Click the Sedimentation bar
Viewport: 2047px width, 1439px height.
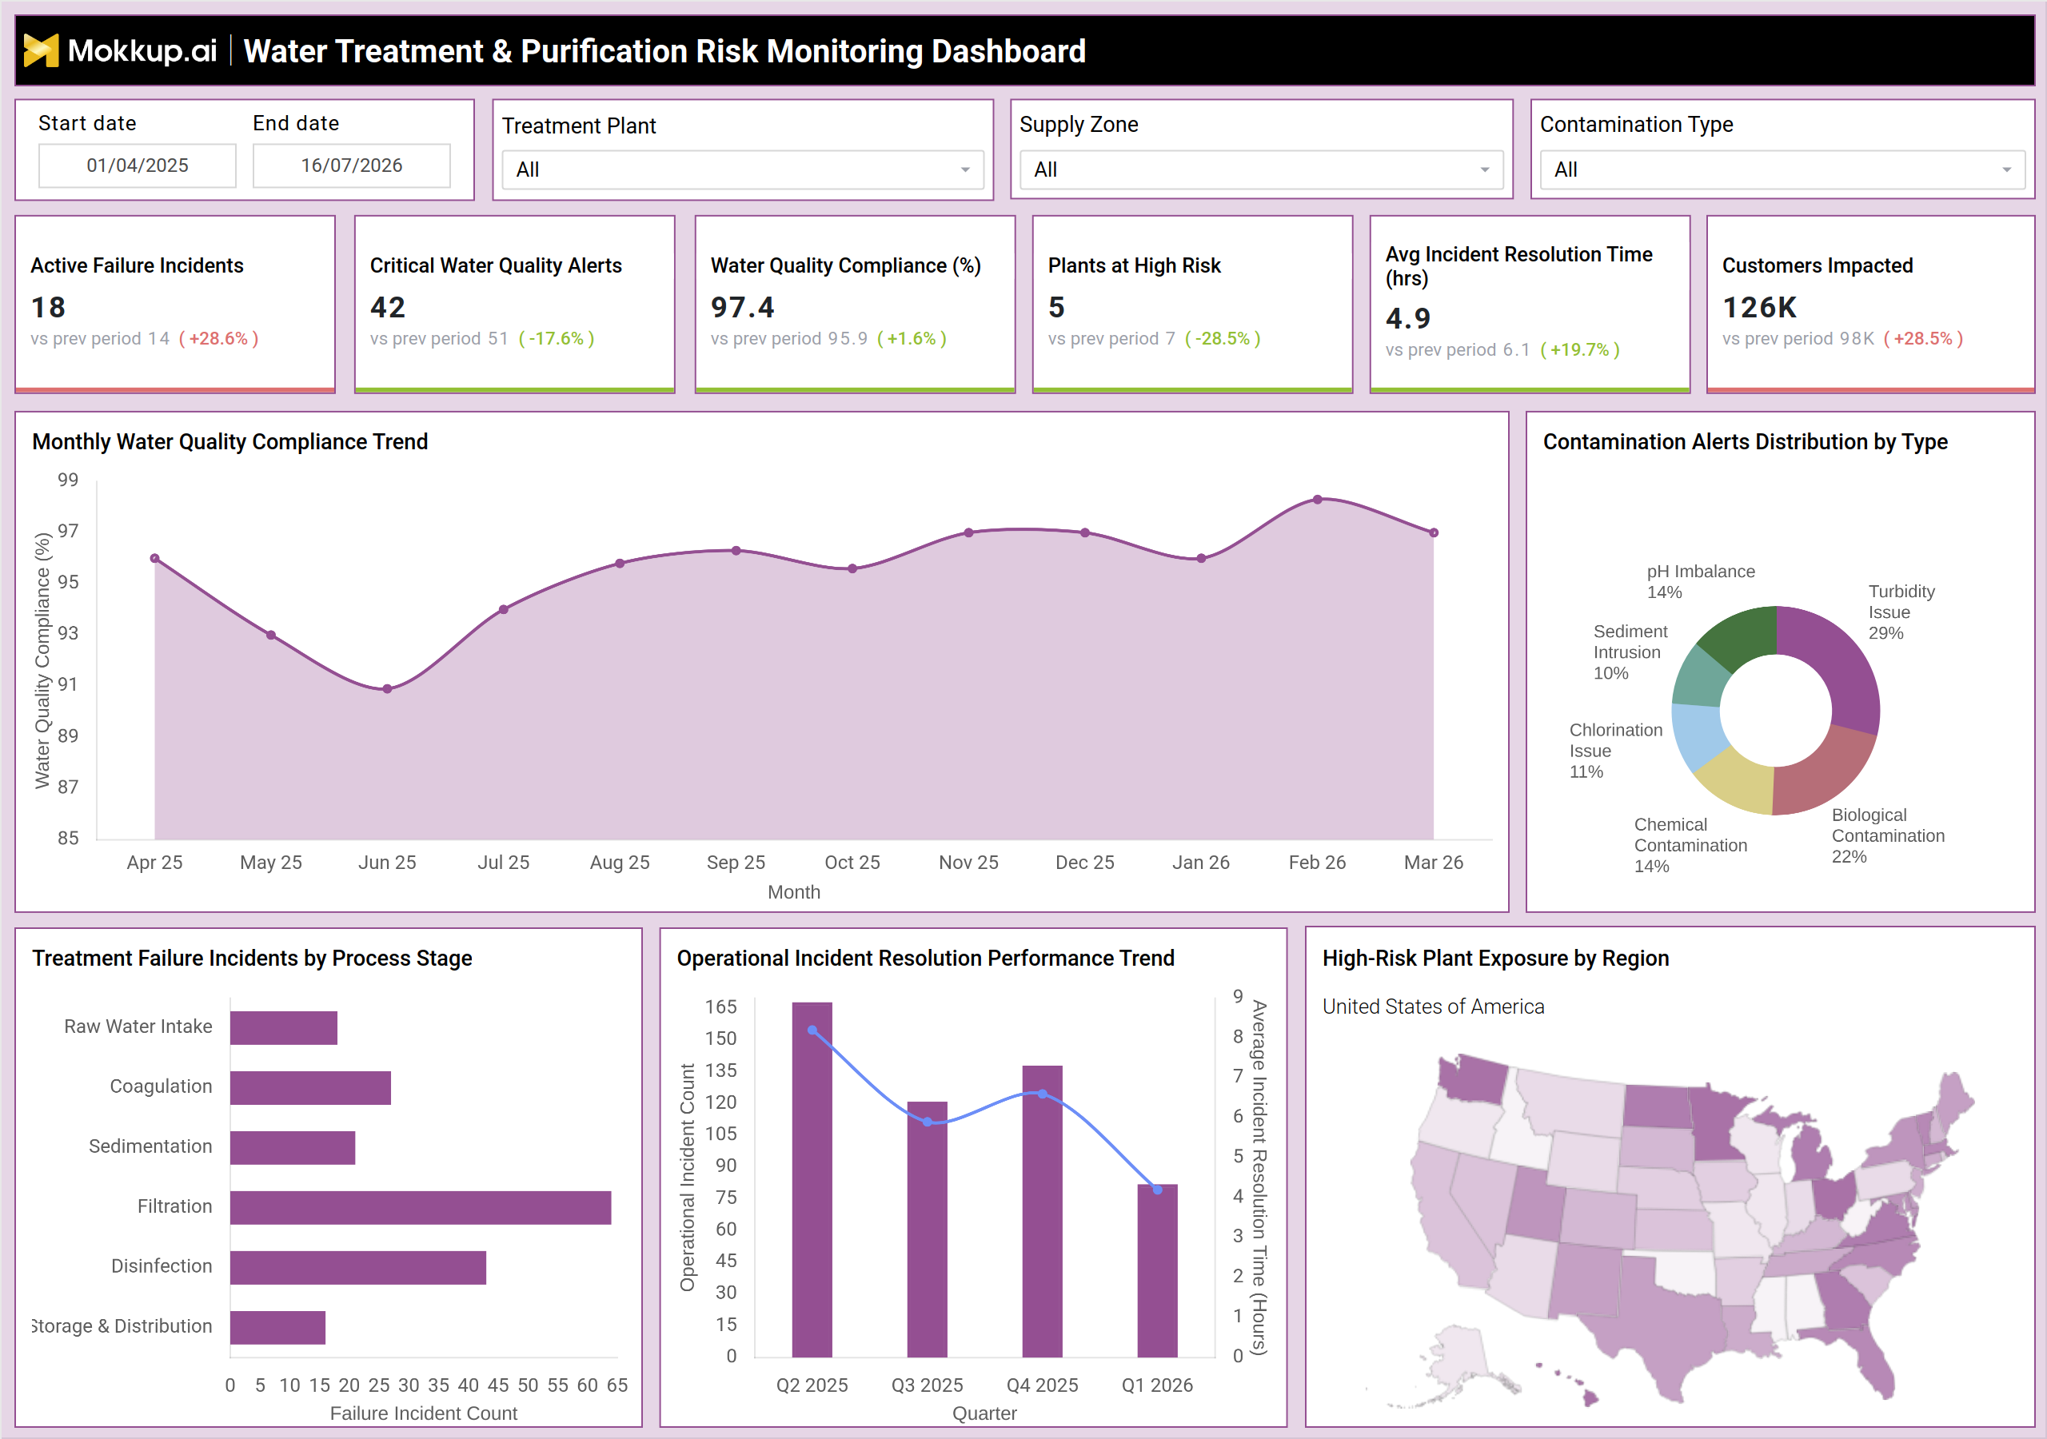(x=293, y=1147)
